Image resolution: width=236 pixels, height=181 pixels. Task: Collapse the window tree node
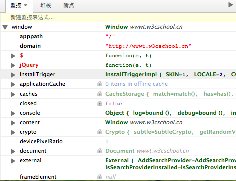(x=5, y=27)
